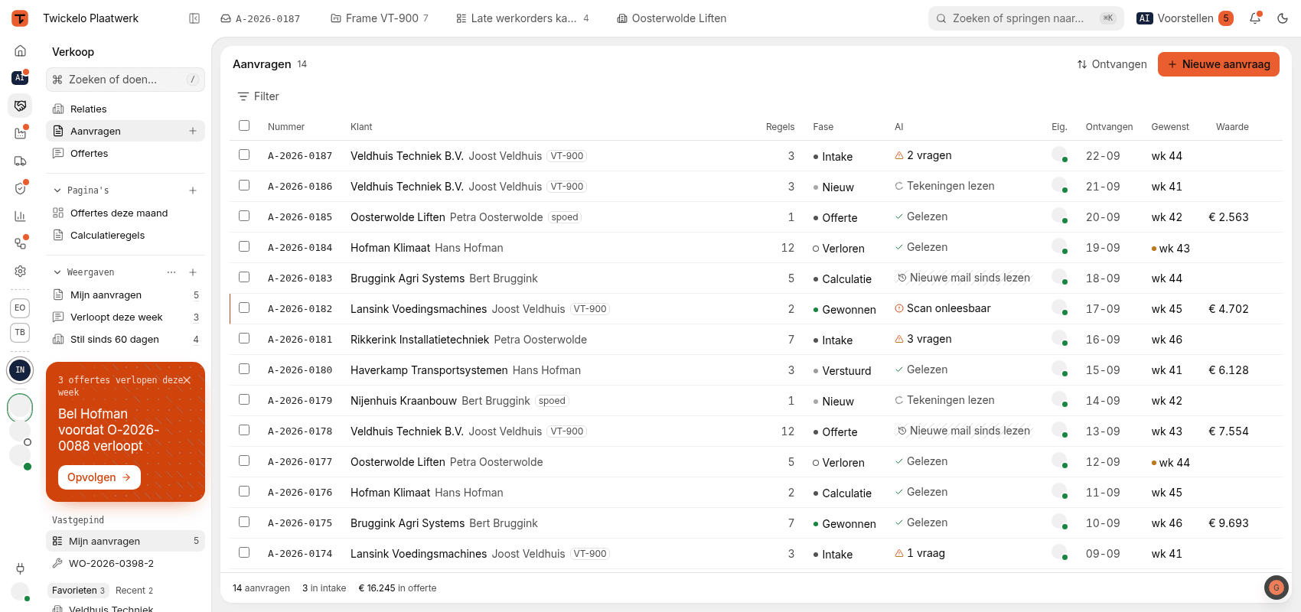Select checkbox for A-2026-0182
Image resolution: width=1301 pixels, height=612 pixels.
pyautogui.click(x=244, y=308)
